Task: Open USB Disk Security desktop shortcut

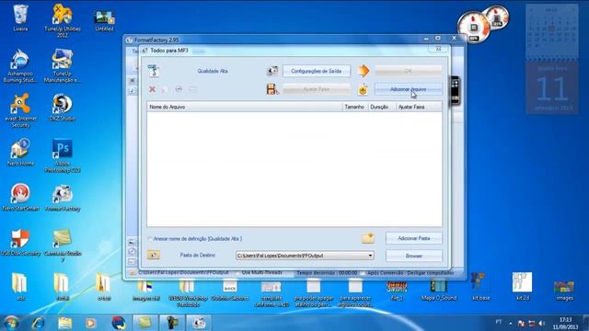Action: 20,243
